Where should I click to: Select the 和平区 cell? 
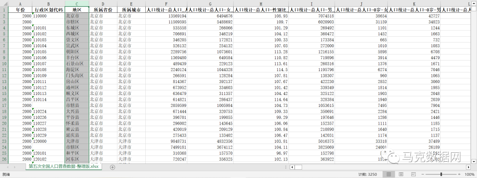point(77,153)
